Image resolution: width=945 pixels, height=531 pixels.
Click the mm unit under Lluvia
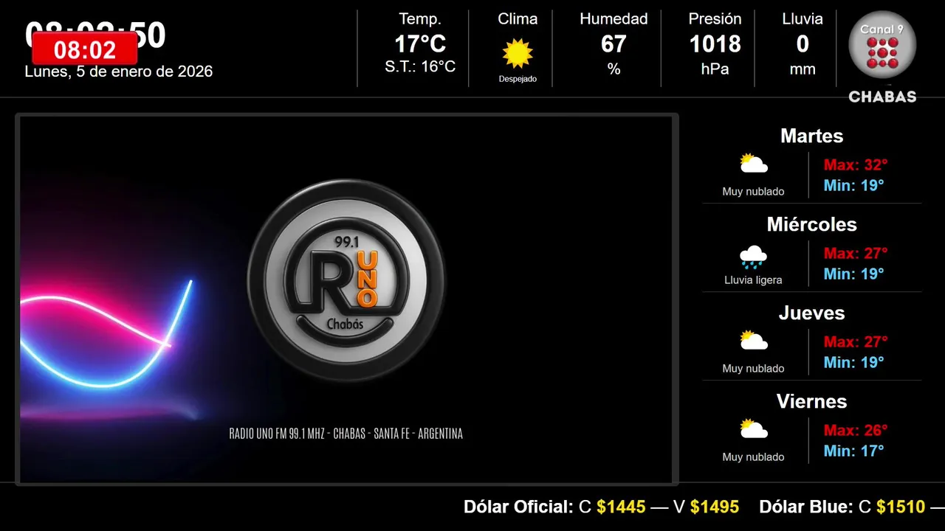pos(803,70)
